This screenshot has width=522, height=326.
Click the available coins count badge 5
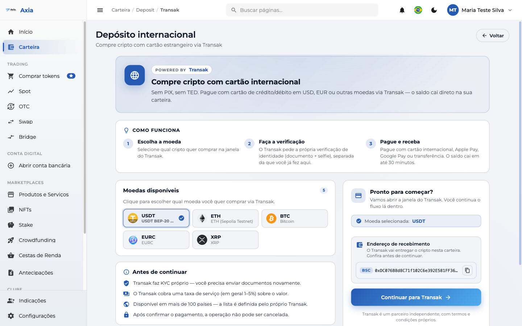(x=324, y=190)
